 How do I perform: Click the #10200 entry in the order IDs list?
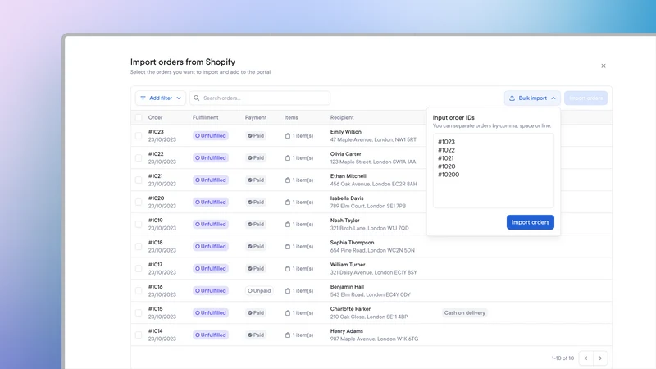click(x=449, y=175)
